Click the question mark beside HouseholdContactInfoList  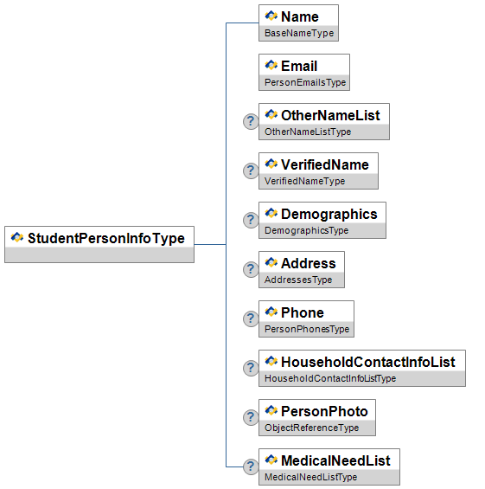251,368
